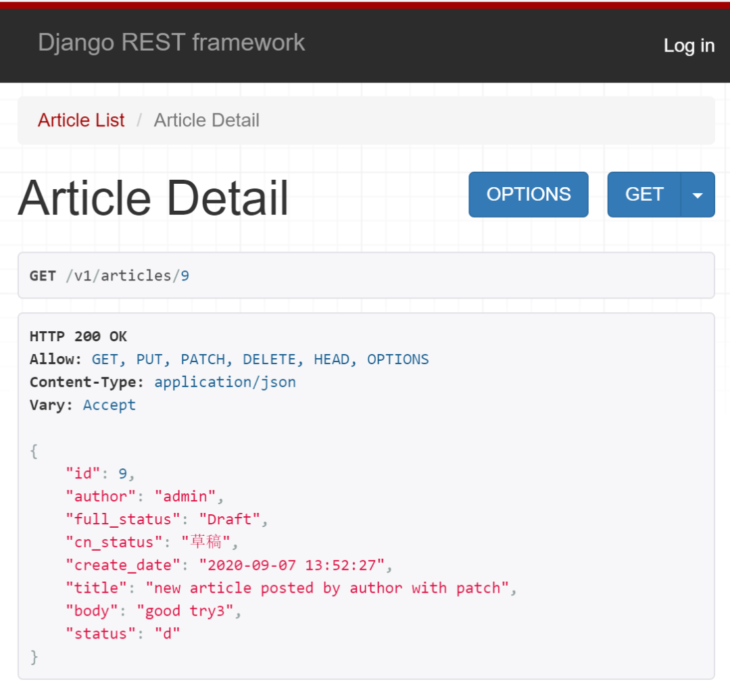
Task: Select the status value d
Action: [x=166, y=634]
